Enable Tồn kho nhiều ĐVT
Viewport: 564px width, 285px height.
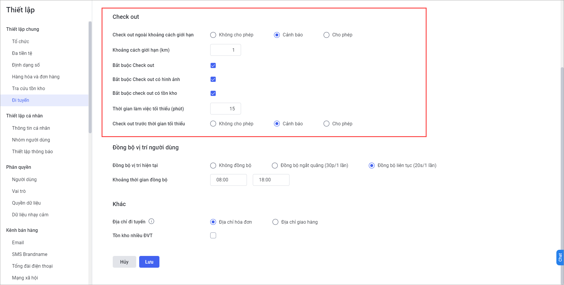pos(213,235)
